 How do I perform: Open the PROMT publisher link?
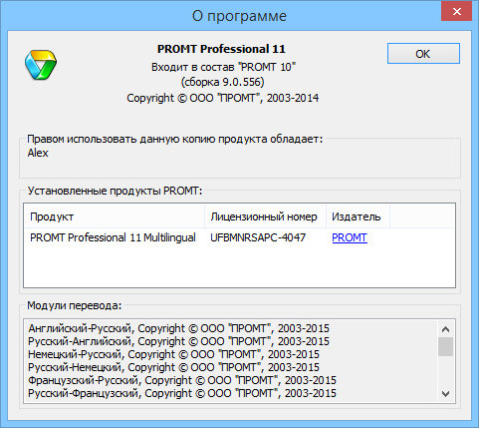point(350,237)
